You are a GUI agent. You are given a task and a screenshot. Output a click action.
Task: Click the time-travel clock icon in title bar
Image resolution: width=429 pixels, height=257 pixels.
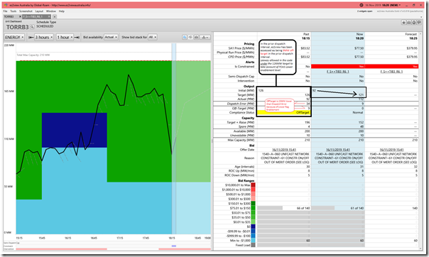tap(361, 5)
